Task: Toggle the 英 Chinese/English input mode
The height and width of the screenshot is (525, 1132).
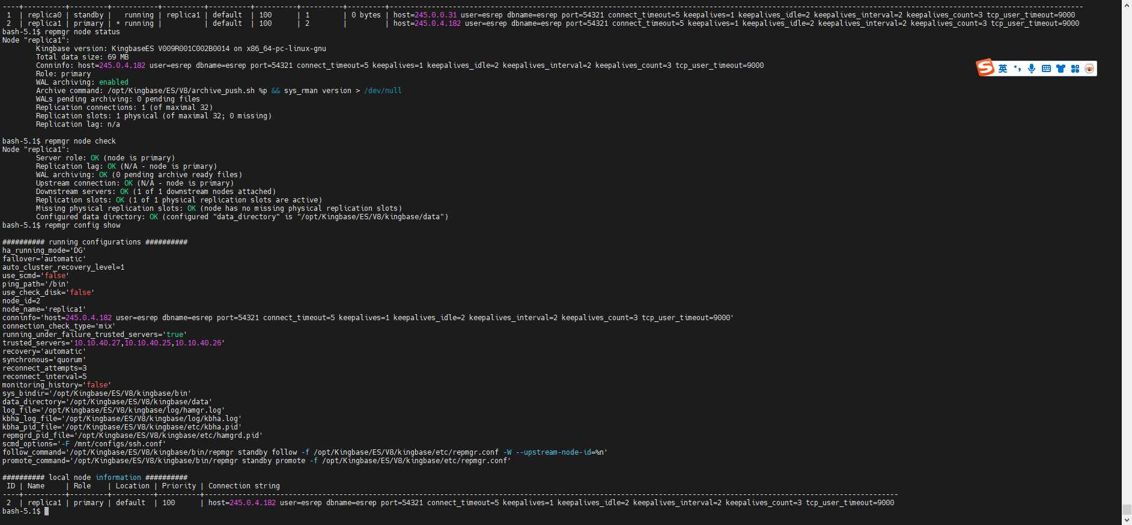Action: 1003,68
